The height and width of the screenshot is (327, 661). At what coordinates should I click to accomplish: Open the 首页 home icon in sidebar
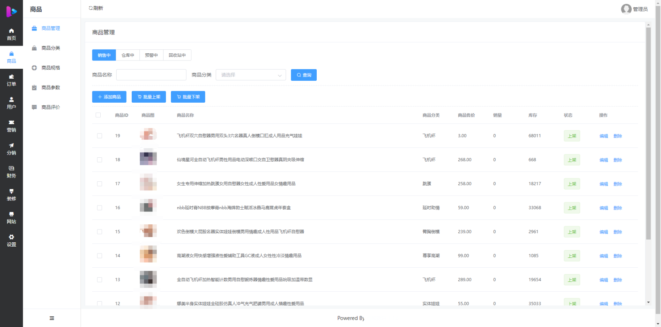11,31
